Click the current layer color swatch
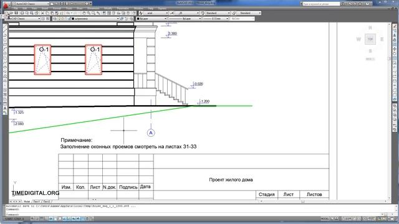This screenshot has height=224, width=399. (x=73, y=19)
